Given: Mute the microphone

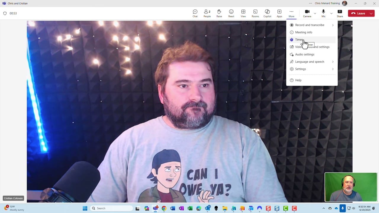Looking at the screenshot, I should tap(323, 12).
